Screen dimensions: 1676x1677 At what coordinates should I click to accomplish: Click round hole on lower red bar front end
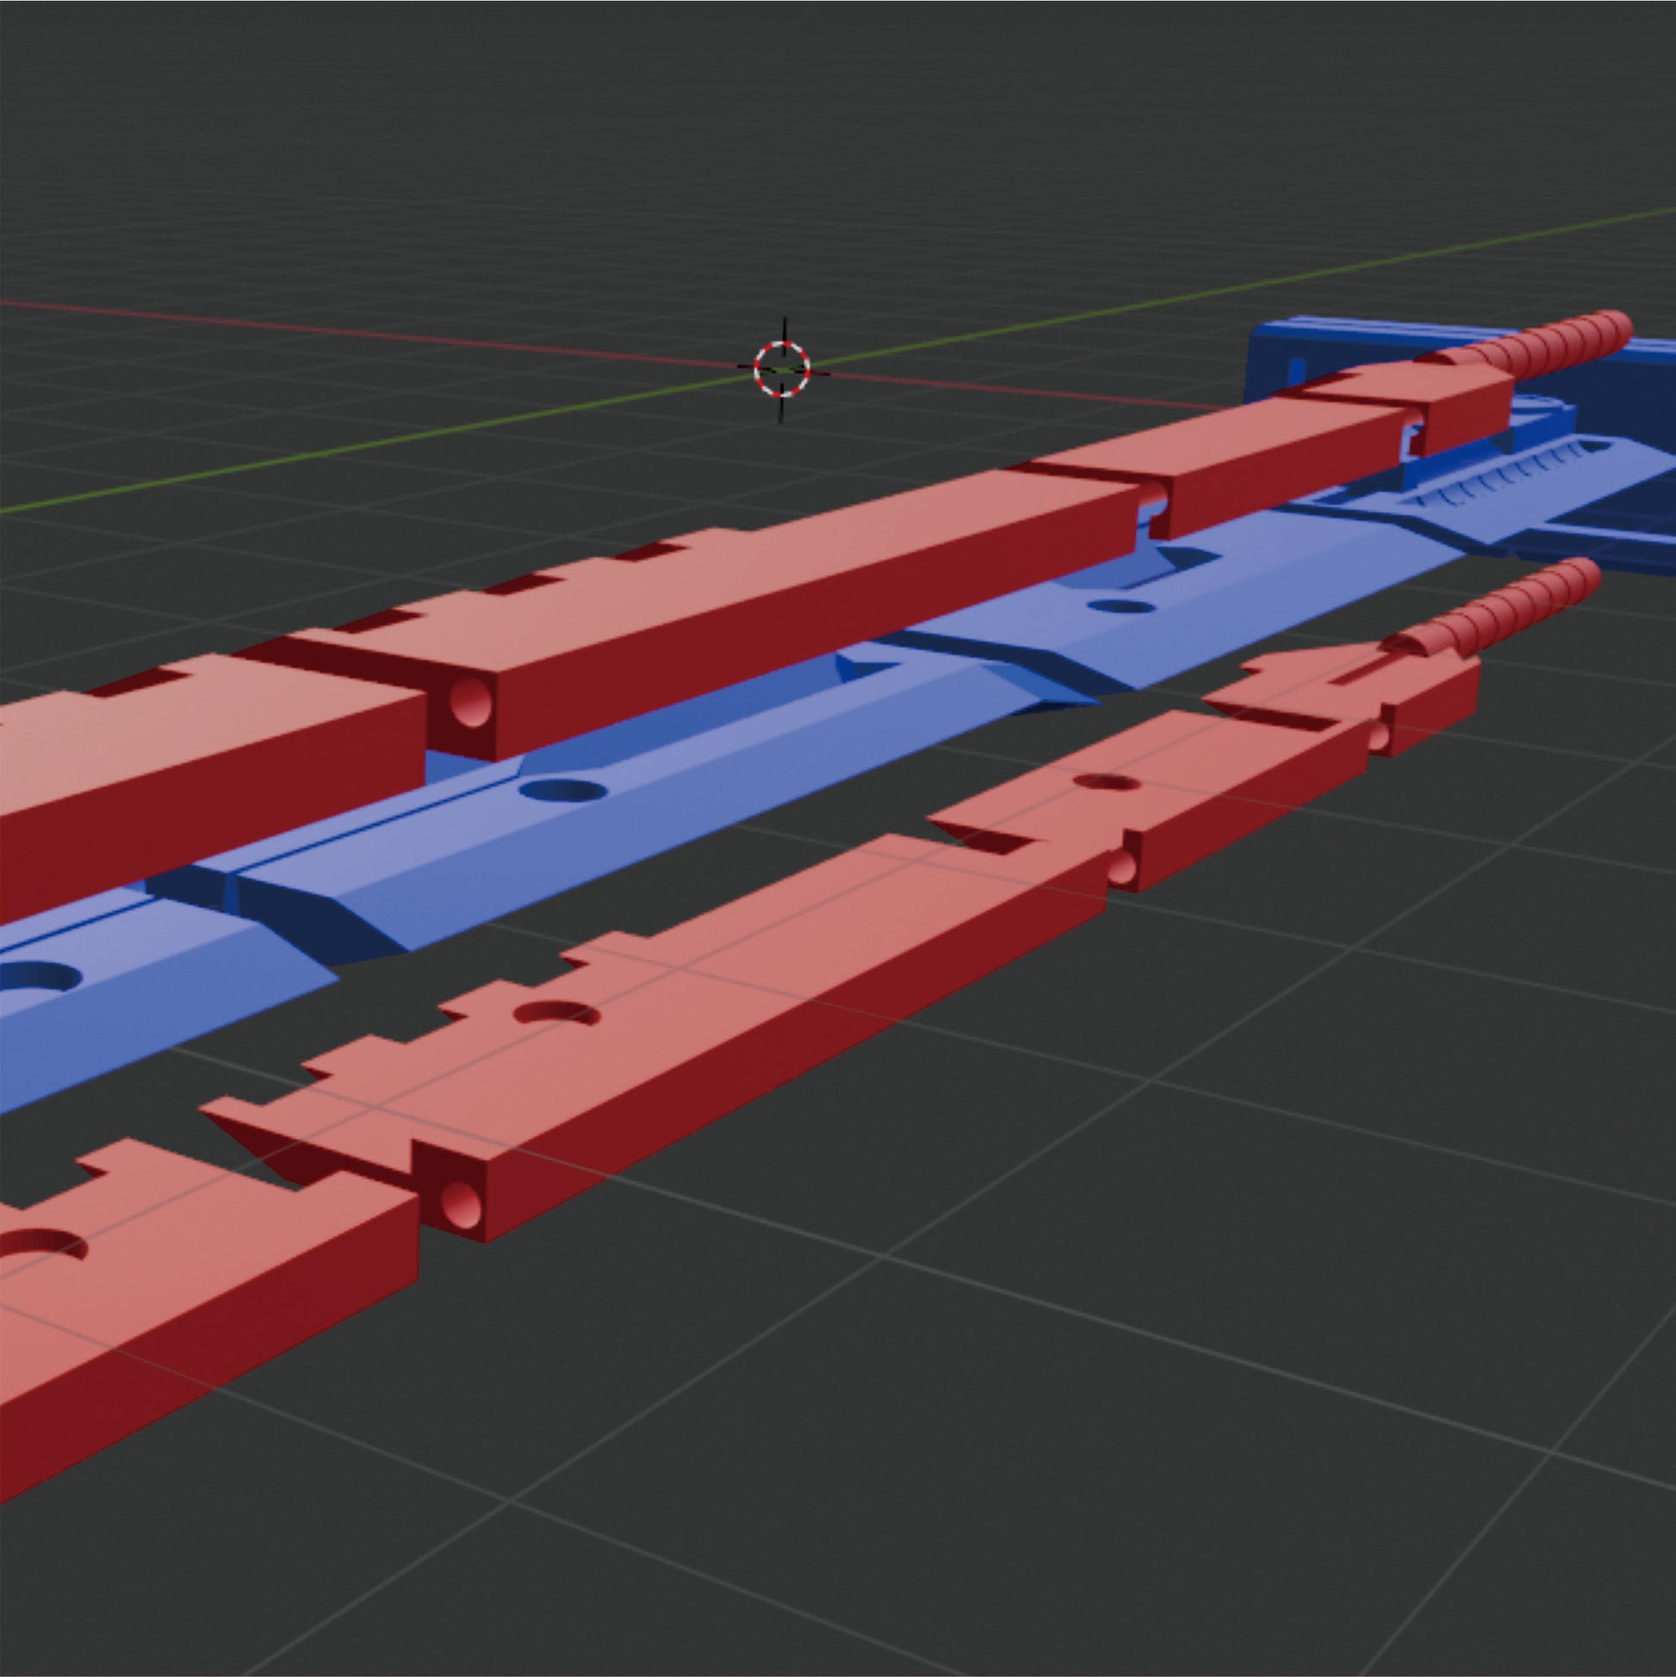tap(461, 1205)
